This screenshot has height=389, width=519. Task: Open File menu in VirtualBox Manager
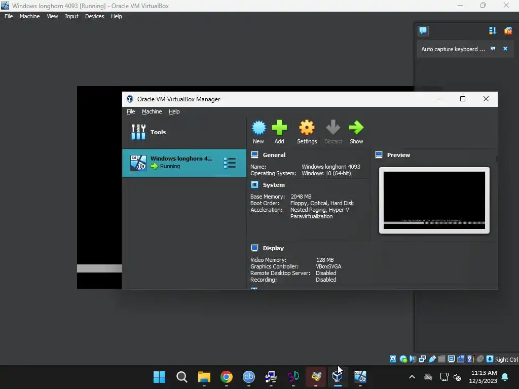(x=131, y=111)
